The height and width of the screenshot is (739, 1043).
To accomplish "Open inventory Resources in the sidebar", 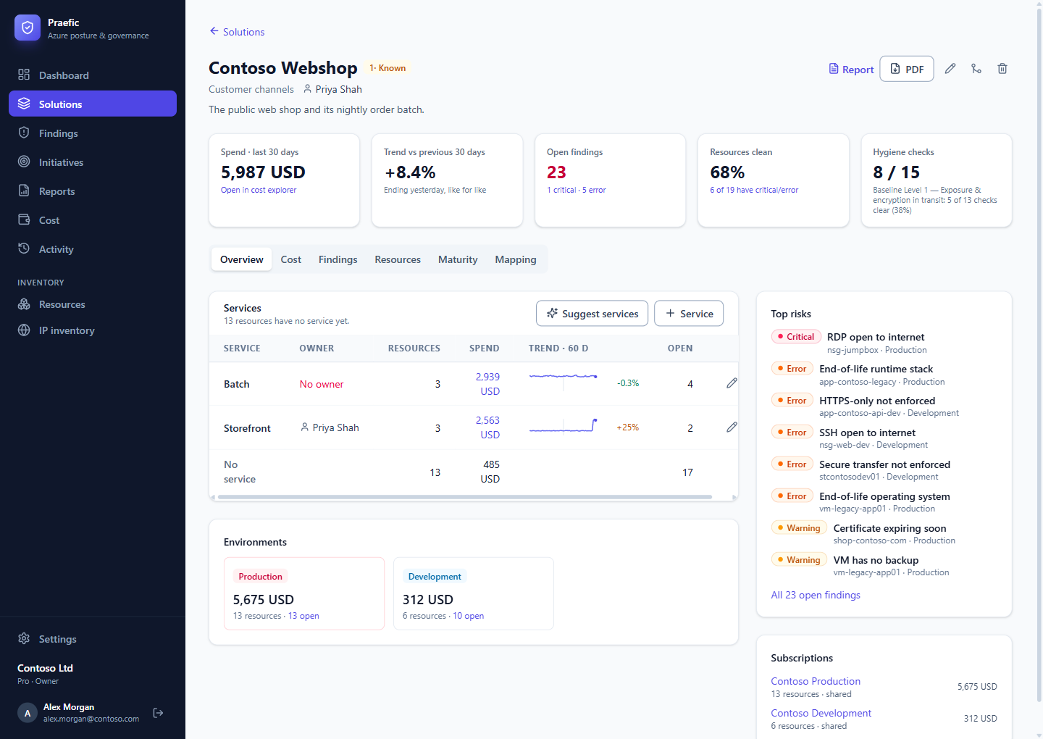I will (x=93, y=304).
